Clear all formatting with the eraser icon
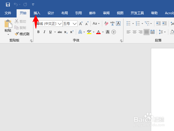Image resolution: width=174 pixels, height=131 pixels. click(106, 23)
